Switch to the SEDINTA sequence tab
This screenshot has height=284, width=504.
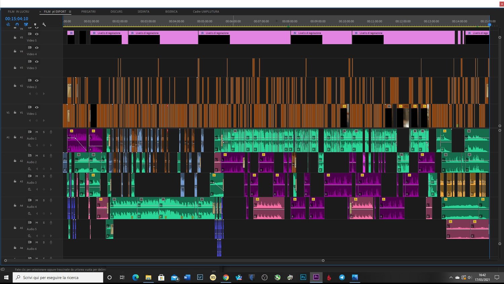(x=143, y=12)
